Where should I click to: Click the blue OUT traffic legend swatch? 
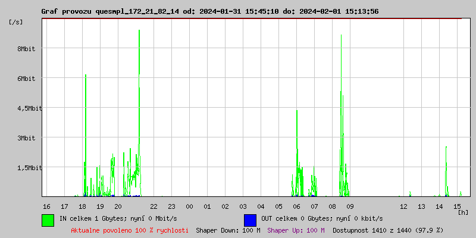250,220
